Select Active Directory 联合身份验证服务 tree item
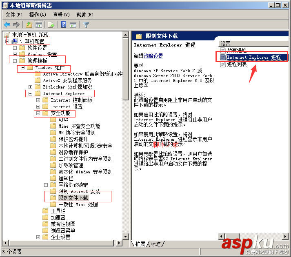 [83, 74]
